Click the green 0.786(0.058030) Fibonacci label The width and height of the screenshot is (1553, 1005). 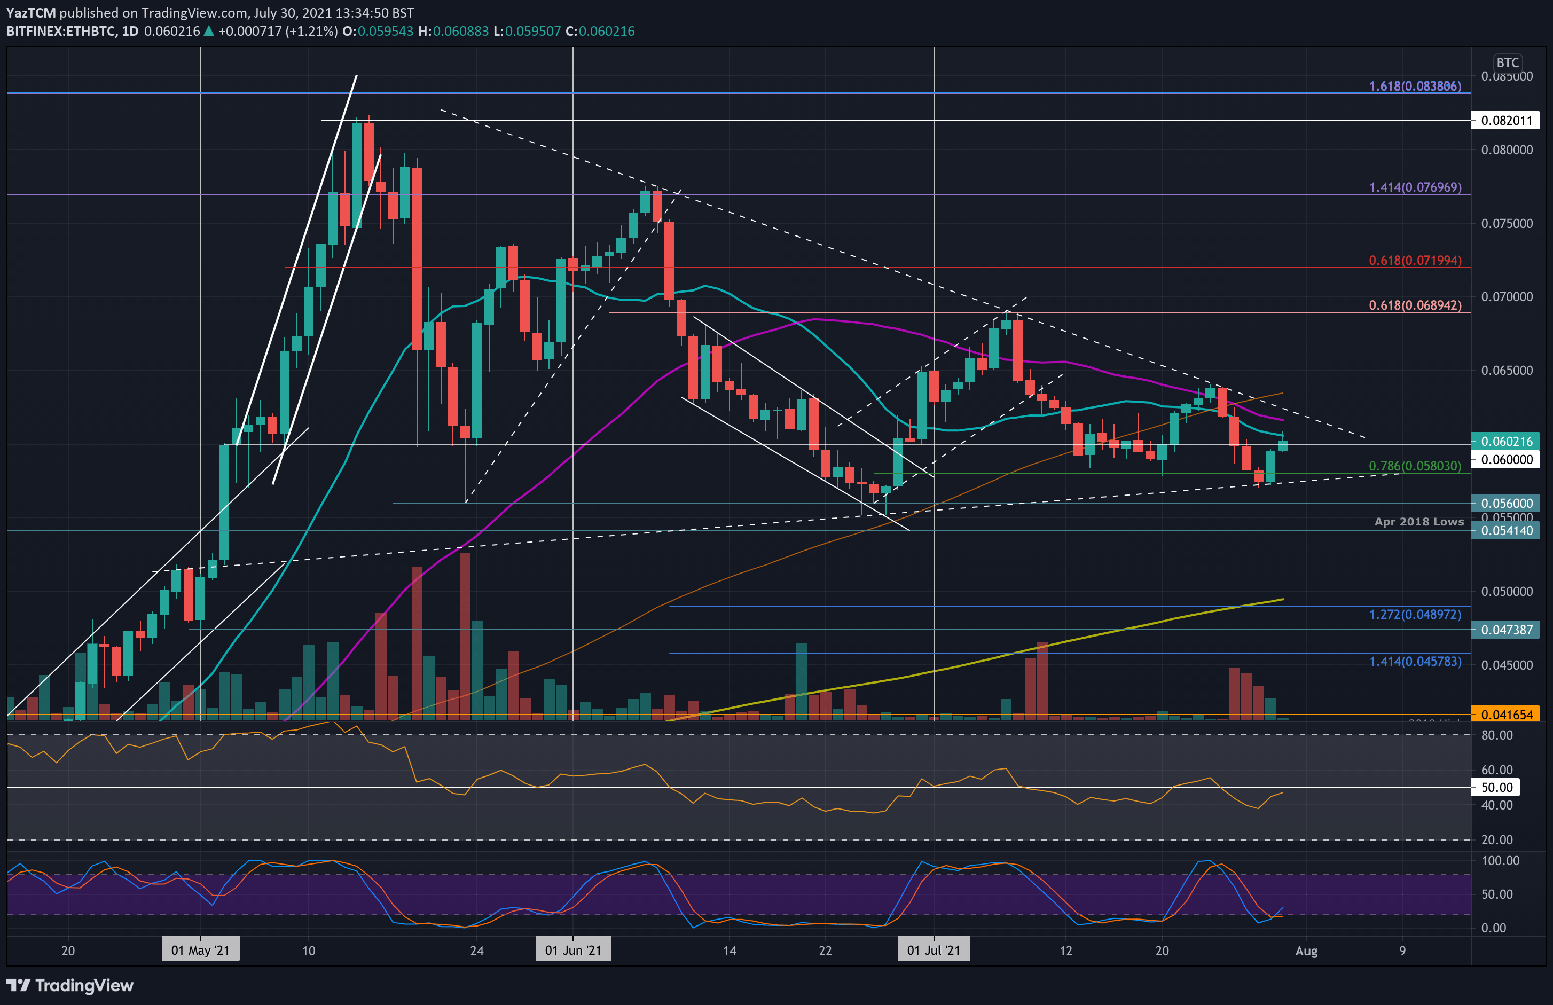1415,466
